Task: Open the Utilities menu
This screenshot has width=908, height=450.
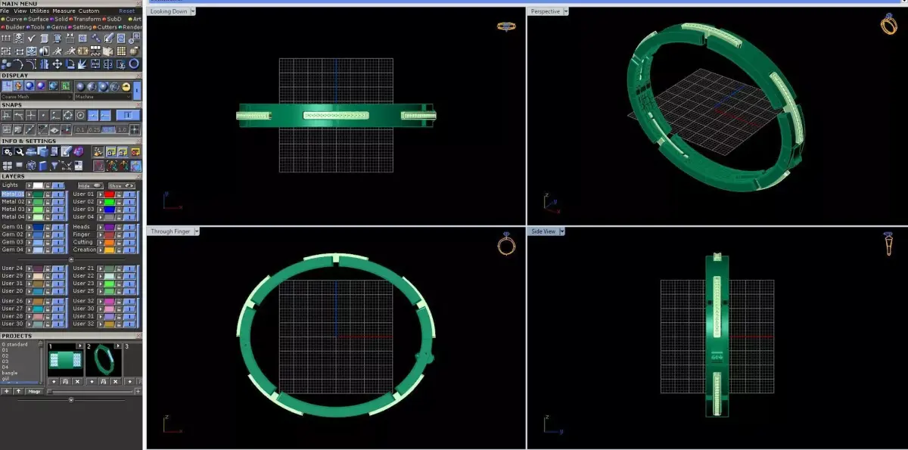Action: (39, 11)
